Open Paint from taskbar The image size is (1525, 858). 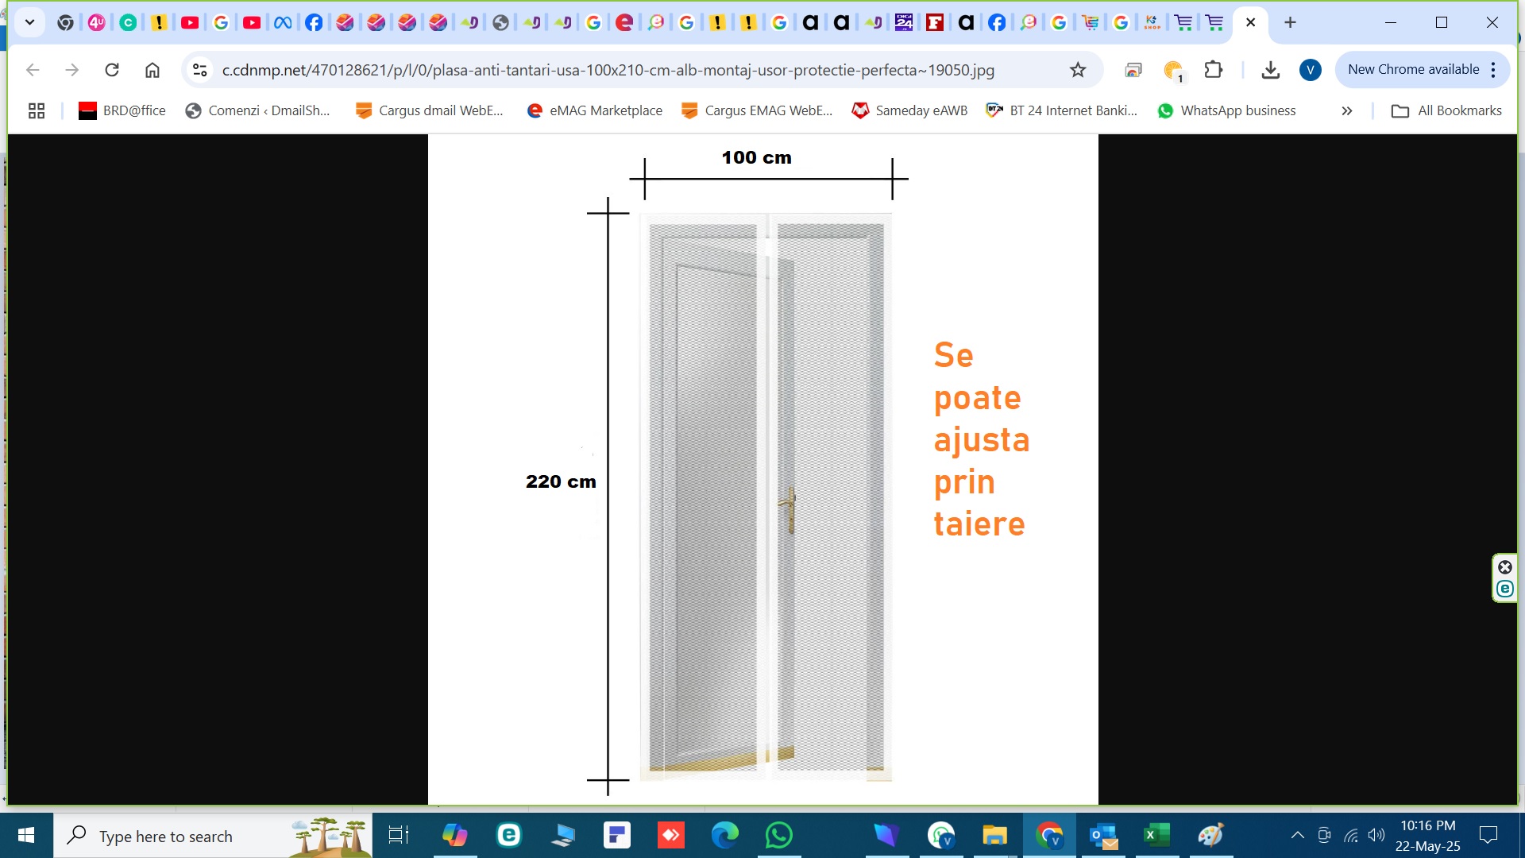click(1211, 836)
